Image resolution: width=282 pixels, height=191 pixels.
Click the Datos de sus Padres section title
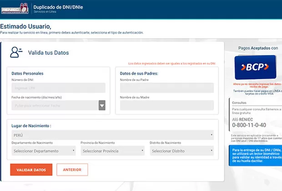pyautogui.click(x=139, y=73)
